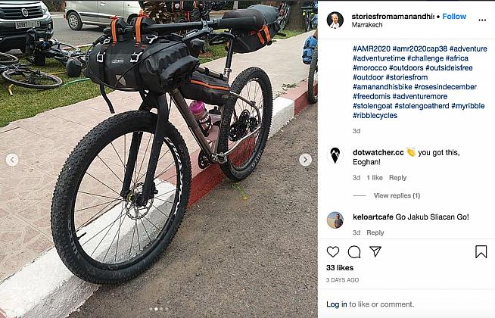Screen dimensions: 495x318
Task: Go to the previous photo with left arrow
Action: click(x=12, y=160)
